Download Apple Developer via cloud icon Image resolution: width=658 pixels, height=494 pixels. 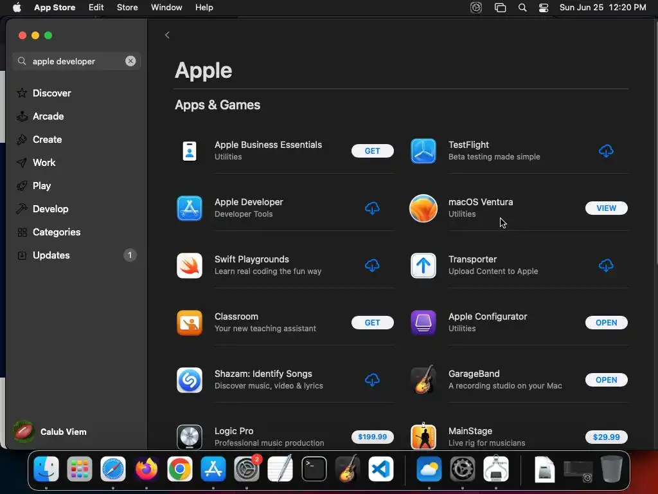(x=372, y=208)
